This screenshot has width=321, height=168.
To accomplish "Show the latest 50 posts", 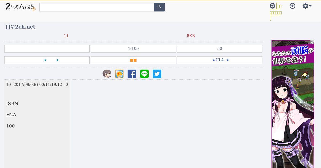I will [x=220, y=49].
